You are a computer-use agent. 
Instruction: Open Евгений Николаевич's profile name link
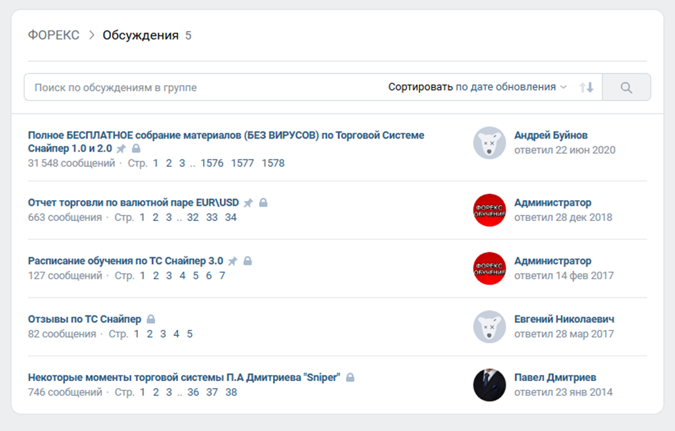tap(564, 319)
